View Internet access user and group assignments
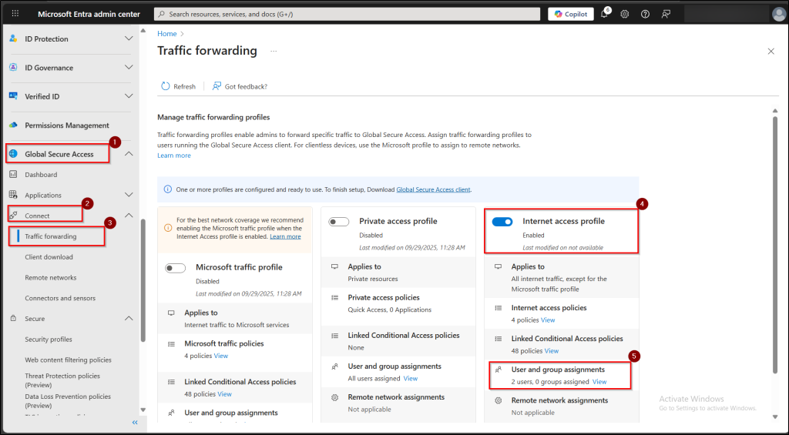 coord(599,382)
